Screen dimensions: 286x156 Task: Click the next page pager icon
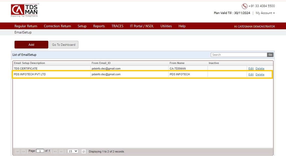(55, 151)
